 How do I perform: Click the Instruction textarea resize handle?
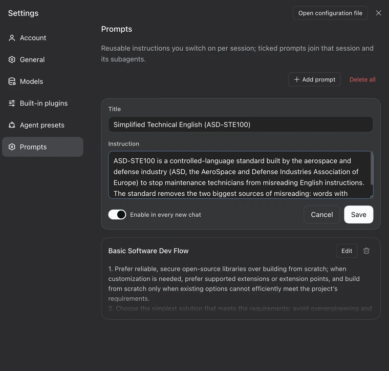372,197
